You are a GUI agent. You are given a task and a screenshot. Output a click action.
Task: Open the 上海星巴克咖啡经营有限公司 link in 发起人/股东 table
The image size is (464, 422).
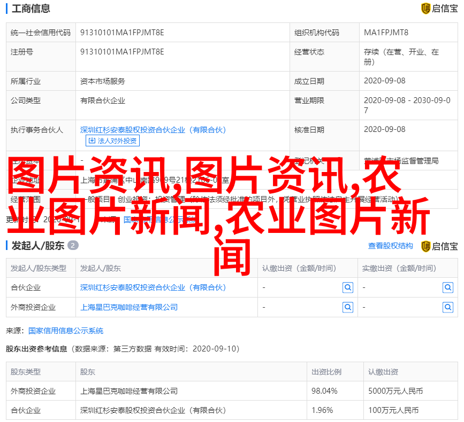[129, 308]
